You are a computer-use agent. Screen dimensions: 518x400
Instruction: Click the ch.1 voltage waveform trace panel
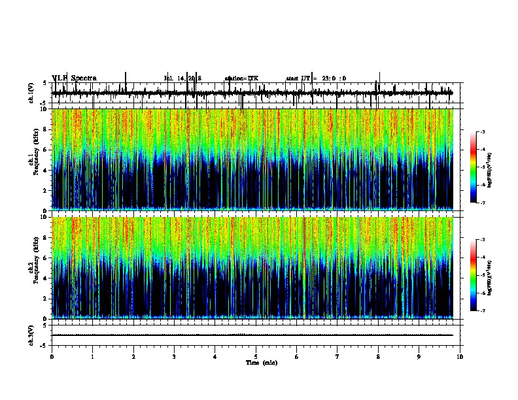click(256, 93)
